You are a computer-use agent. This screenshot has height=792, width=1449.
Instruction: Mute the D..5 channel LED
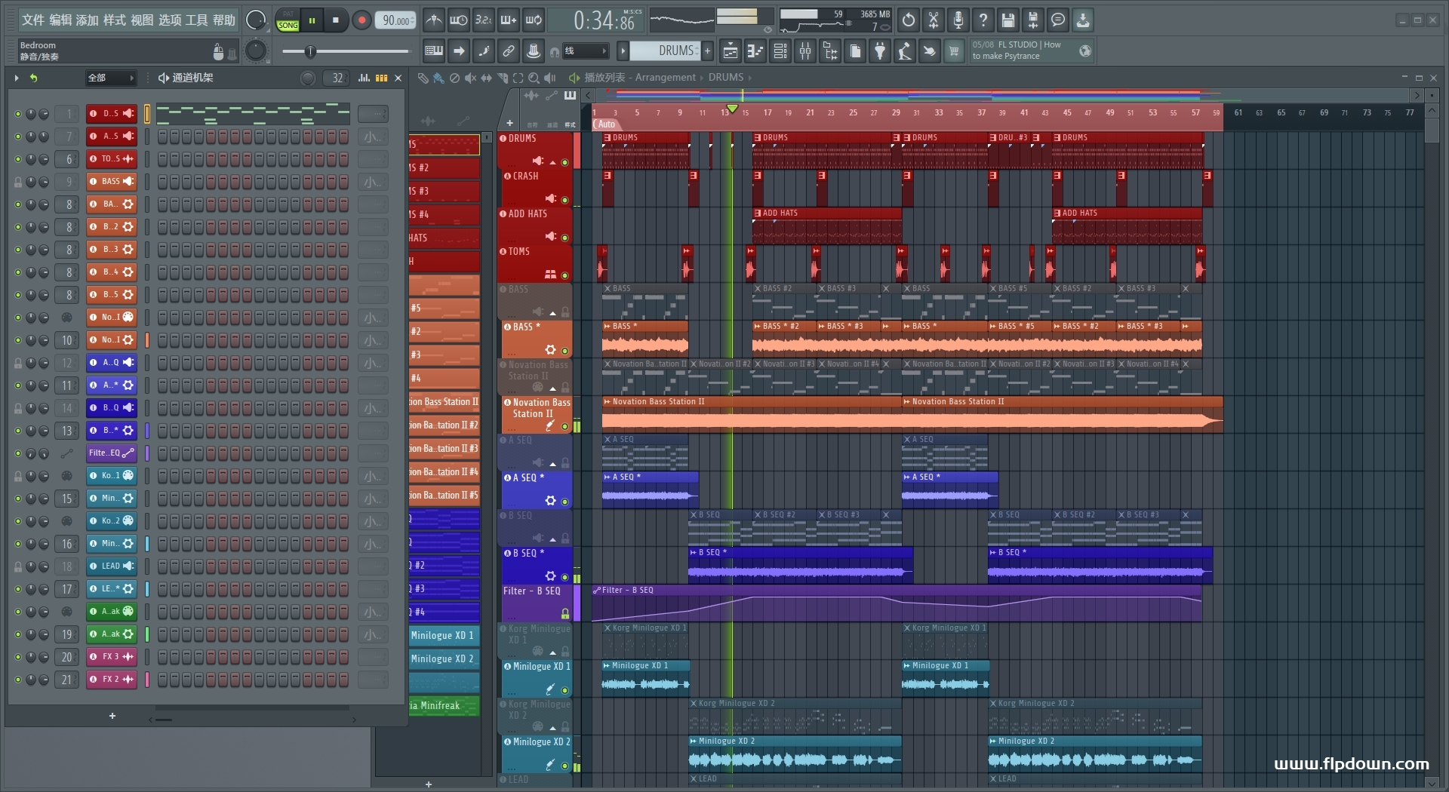click(x=18, y=114)
